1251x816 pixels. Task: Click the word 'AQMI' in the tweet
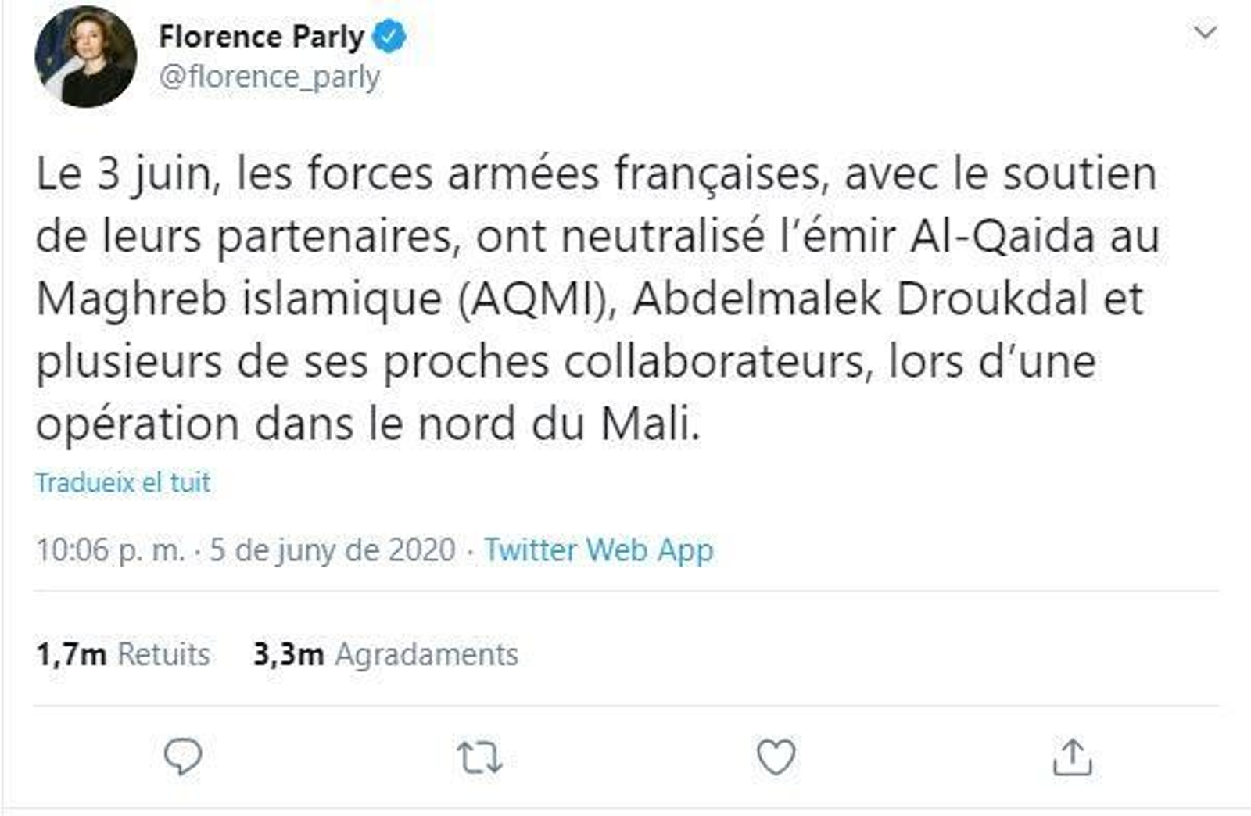(532, 299)
